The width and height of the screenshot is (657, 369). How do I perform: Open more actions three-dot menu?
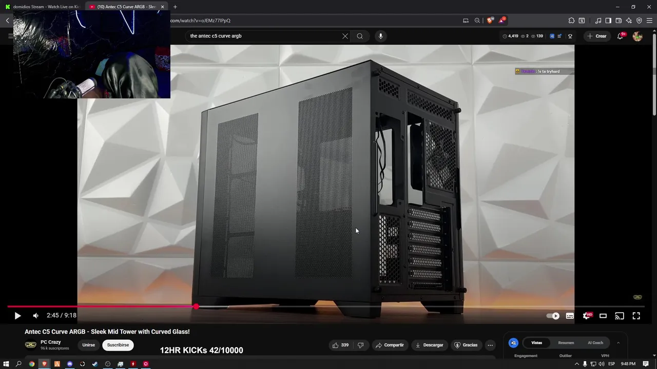490,345
